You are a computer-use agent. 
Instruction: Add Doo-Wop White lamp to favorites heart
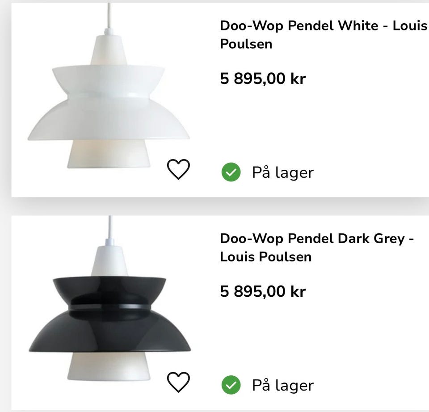coord(178,169)
